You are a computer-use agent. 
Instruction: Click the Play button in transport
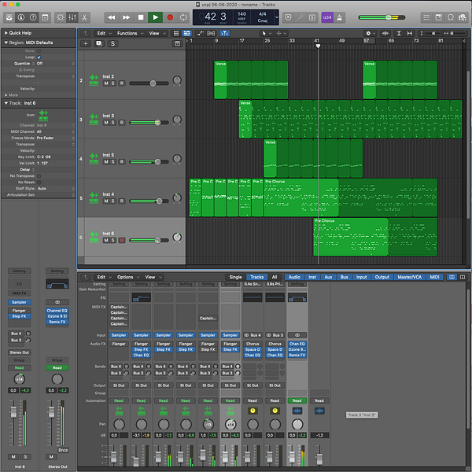[x=155, y=17]
